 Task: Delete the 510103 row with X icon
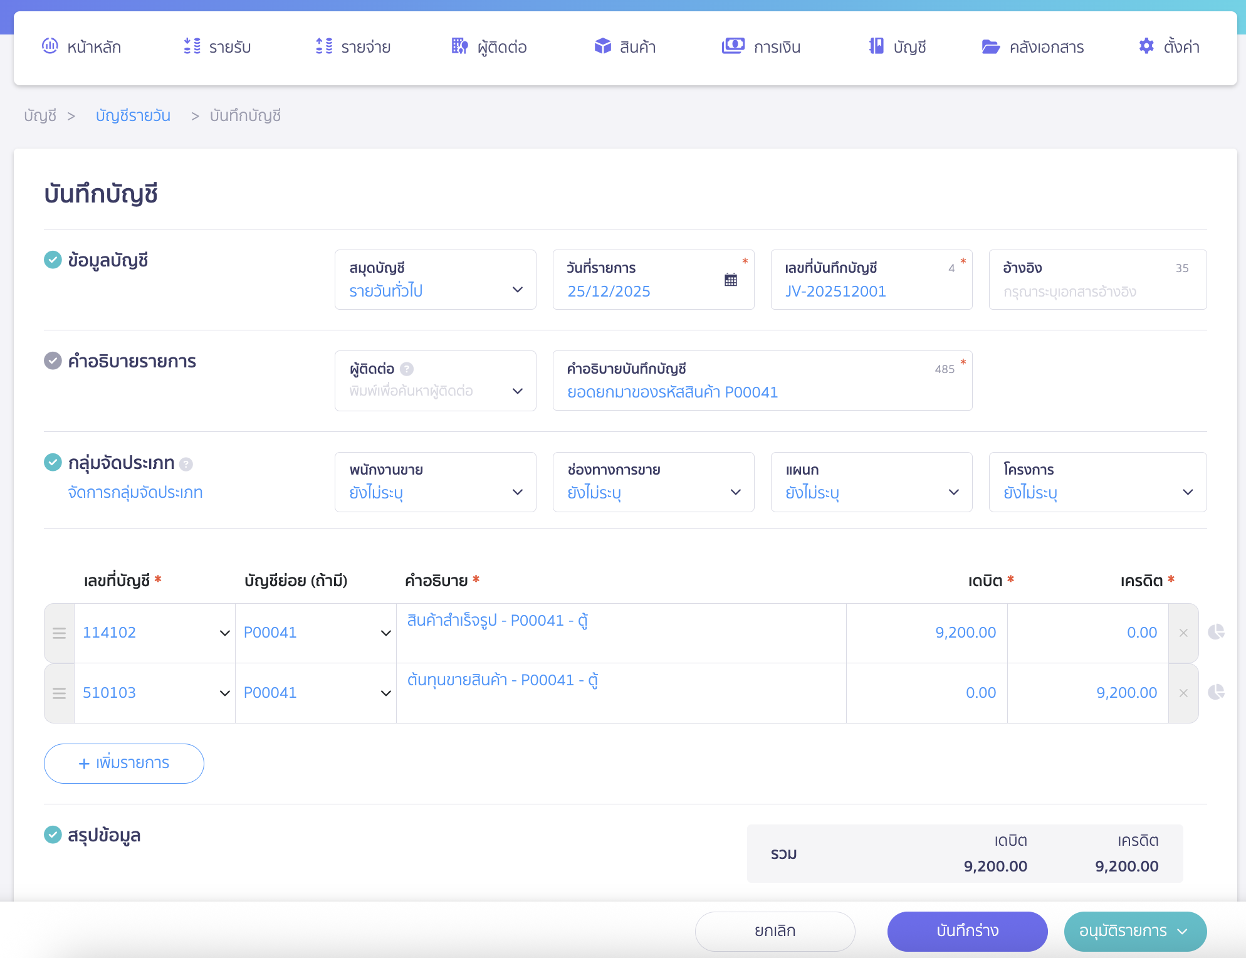click(1183, 693)
